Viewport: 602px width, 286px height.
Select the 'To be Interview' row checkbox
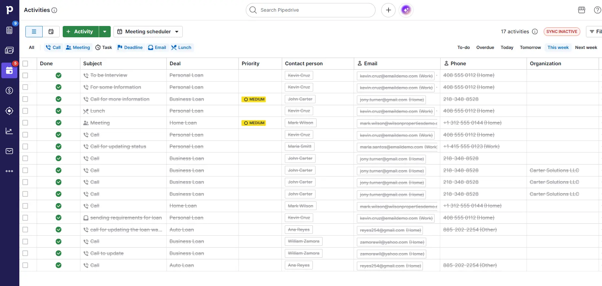point(25,76)
